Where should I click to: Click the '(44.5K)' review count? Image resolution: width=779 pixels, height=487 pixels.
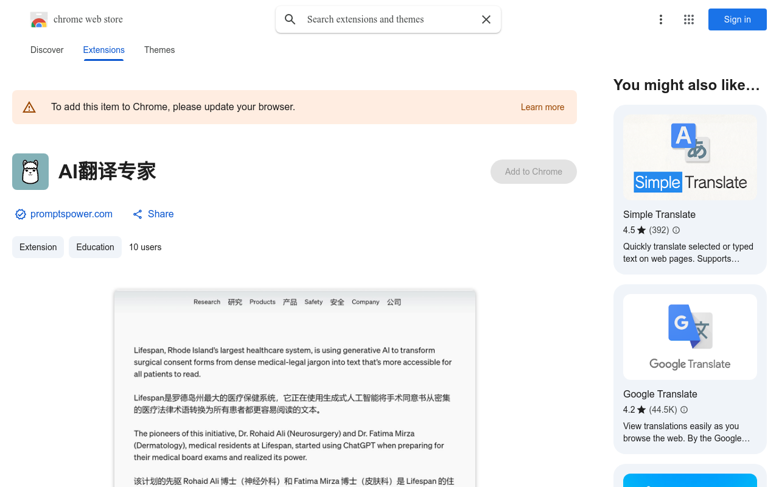[x=663, y=410]
